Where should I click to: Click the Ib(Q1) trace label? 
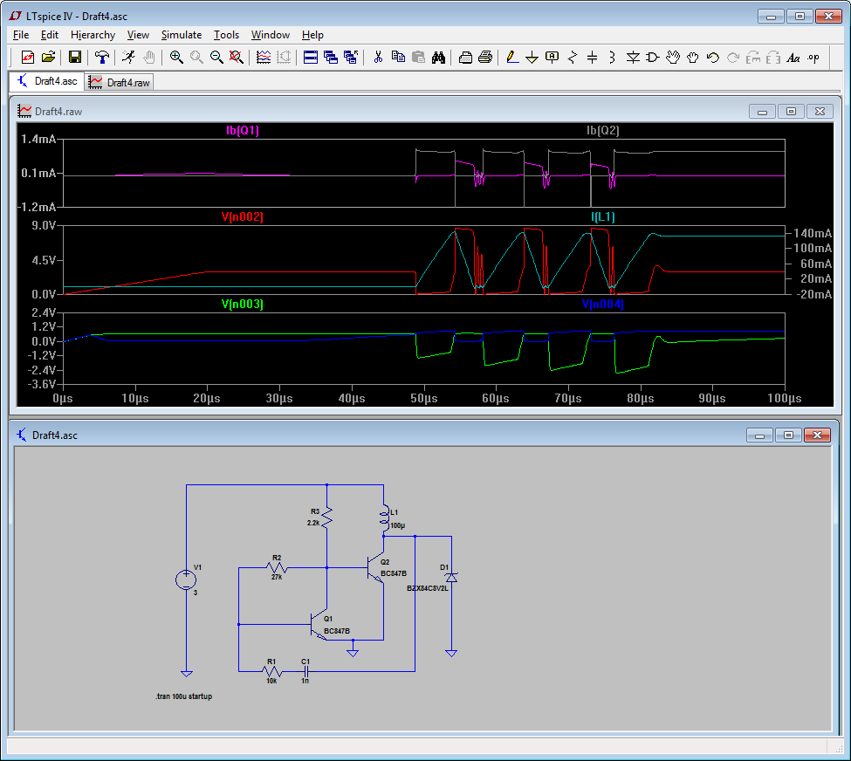[242, 131]
